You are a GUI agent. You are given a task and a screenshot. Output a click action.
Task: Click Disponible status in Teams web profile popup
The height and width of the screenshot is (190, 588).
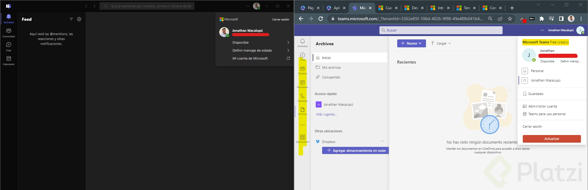tap(547, 61)
